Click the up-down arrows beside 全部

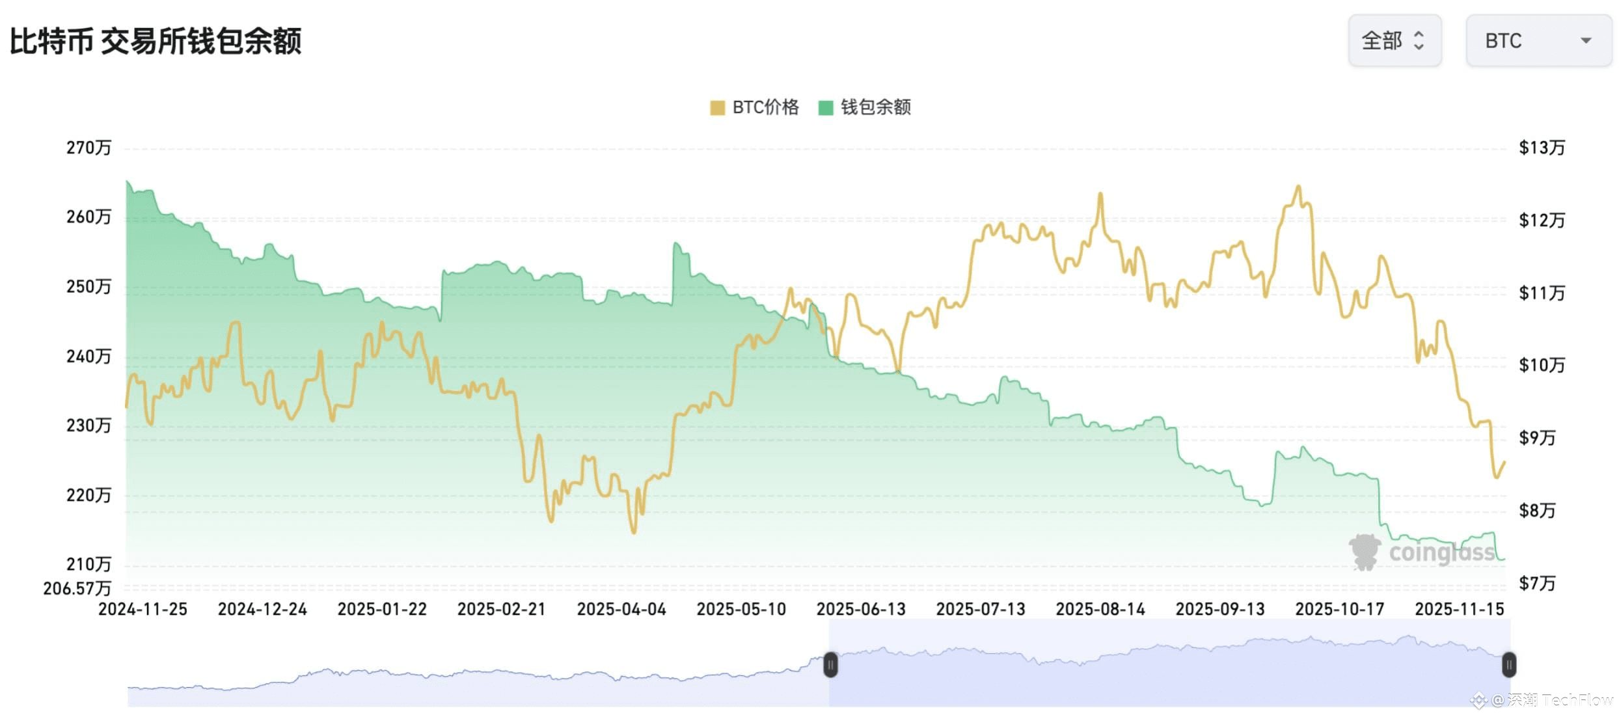coord(1419,41)
